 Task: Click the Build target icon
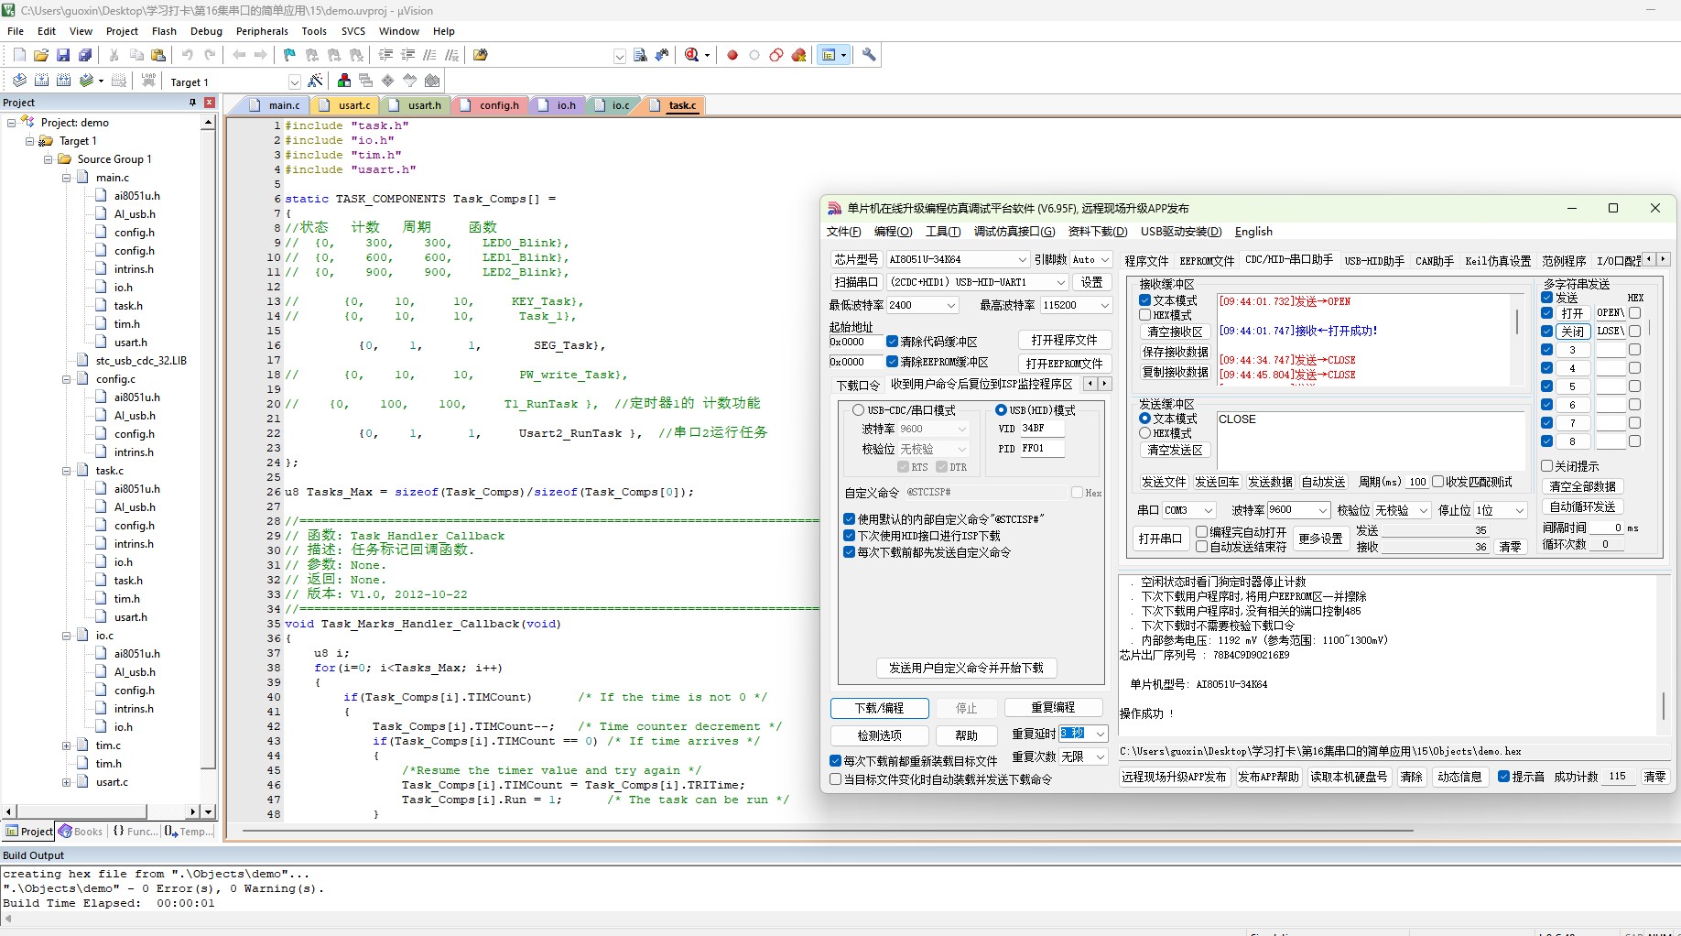click(x=42, y=81)
